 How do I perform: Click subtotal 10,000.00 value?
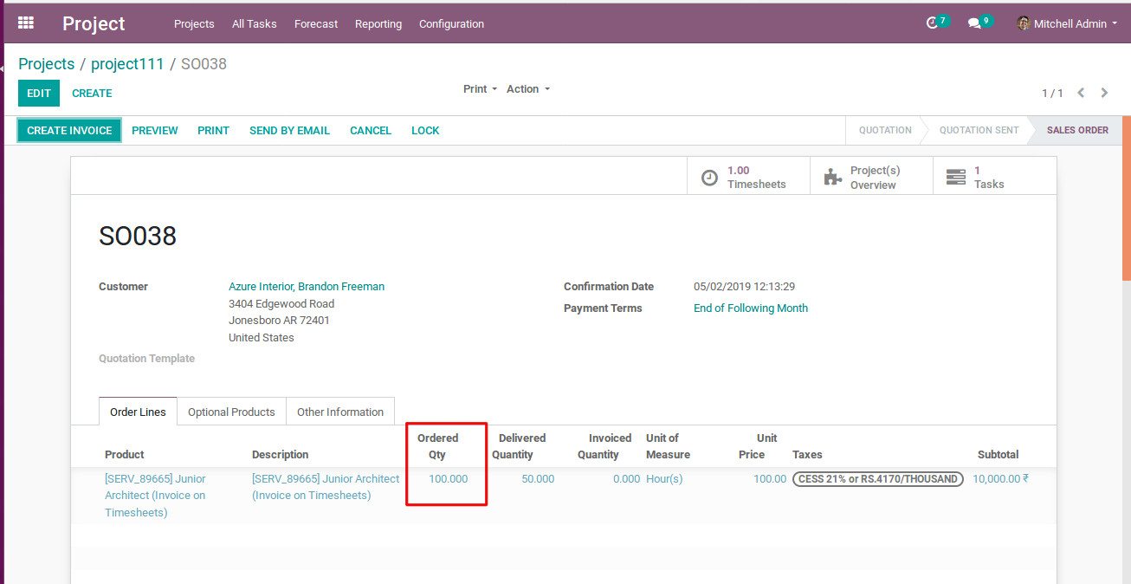tap(1000, 479)
